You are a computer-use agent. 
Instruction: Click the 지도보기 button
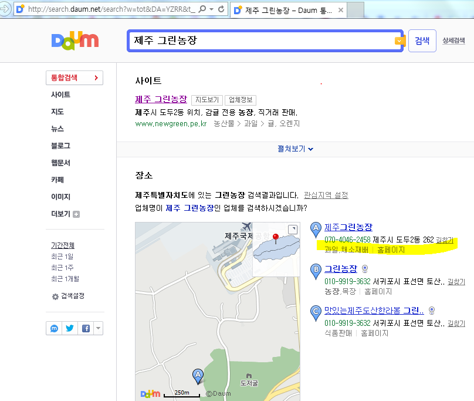207,100
